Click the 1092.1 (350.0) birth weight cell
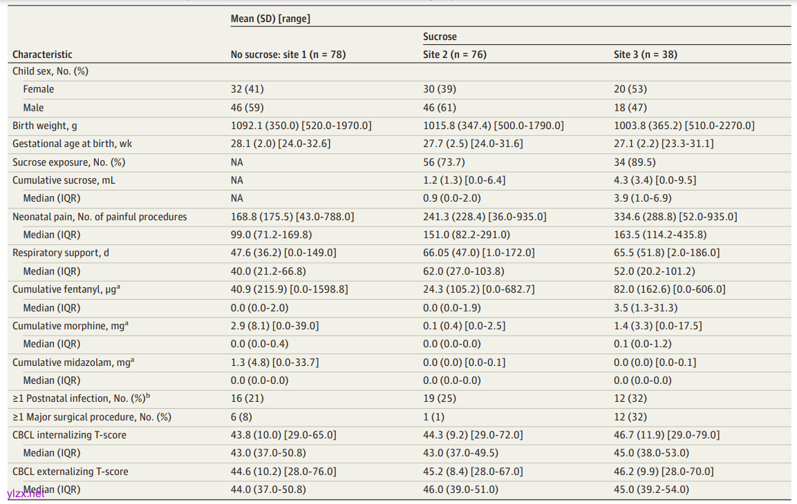Screen dimensions: 797x504 (x=301, y=126)
